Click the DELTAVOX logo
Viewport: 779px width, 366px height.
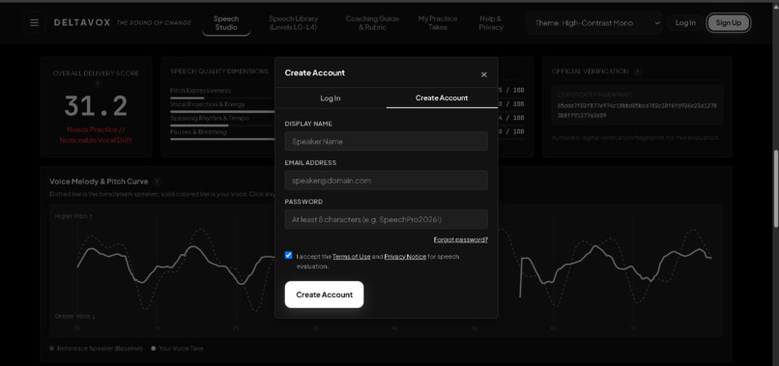pyautogui.click(x=82, y=23)
